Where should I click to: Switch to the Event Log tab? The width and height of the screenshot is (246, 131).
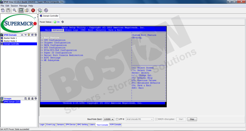pyautogui.click(x=51, y=124)
